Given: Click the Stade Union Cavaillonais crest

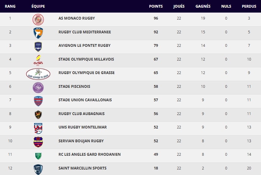Looking at the screenshot, I should pyautogui.click(x=38, y=101).
